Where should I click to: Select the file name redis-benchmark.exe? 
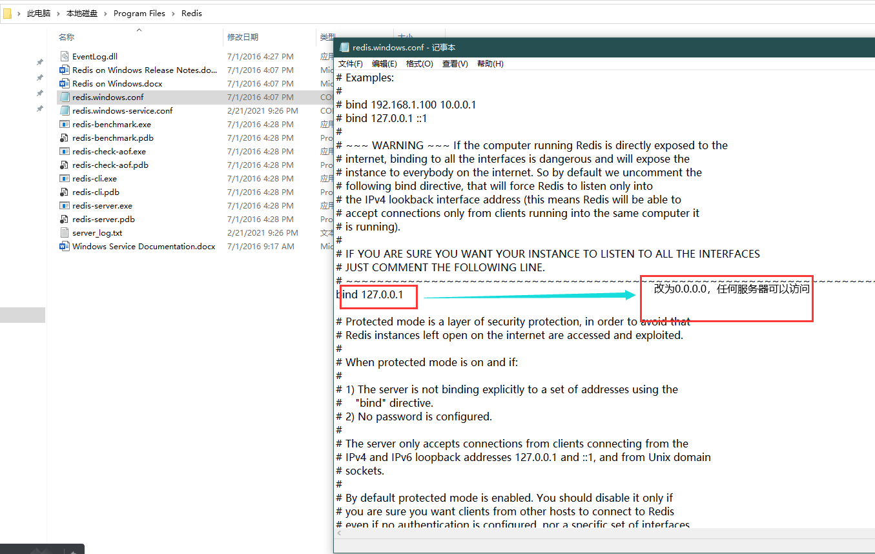coord(112,124)
